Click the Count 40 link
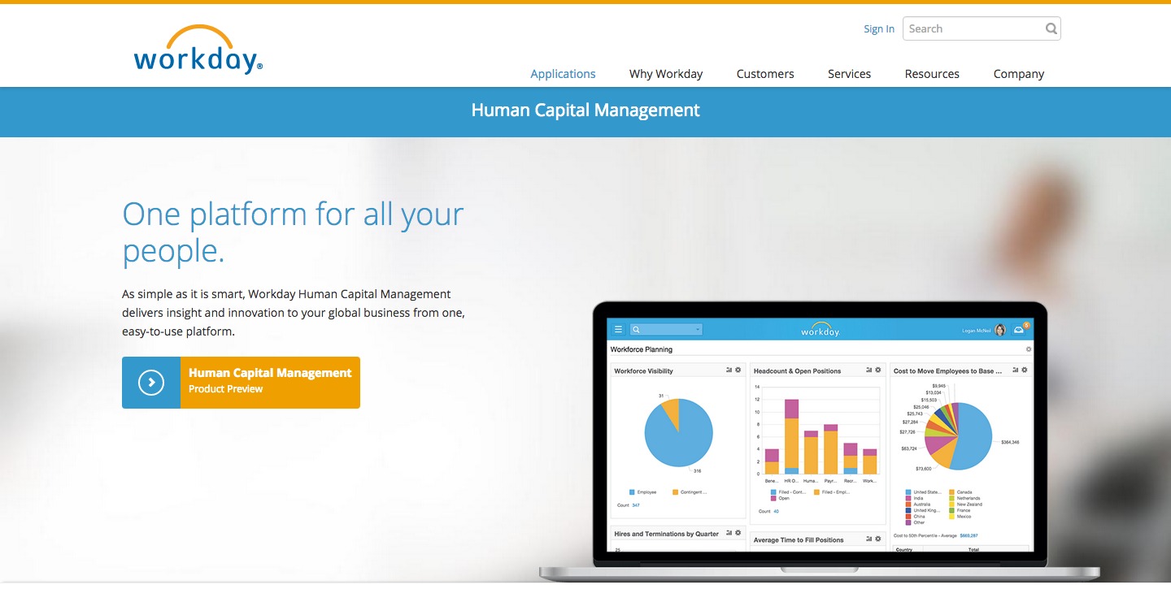Screen dimensions: 1171x589 (x=777, y=511)
